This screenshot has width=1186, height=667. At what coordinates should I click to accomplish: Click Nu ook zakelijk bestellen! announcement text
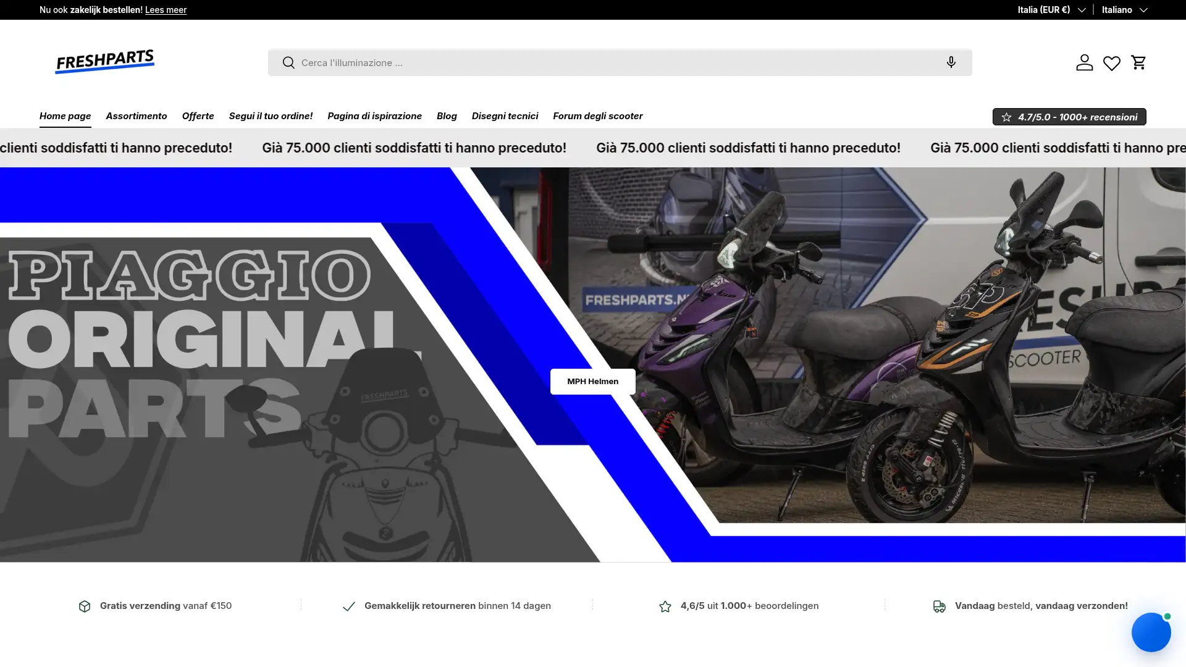91,10
